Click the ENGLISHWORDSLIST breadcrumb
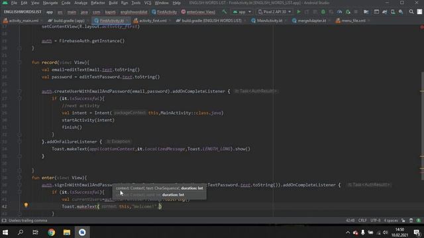The height and width of the screenshot is (238, 424). coord(23,12)
